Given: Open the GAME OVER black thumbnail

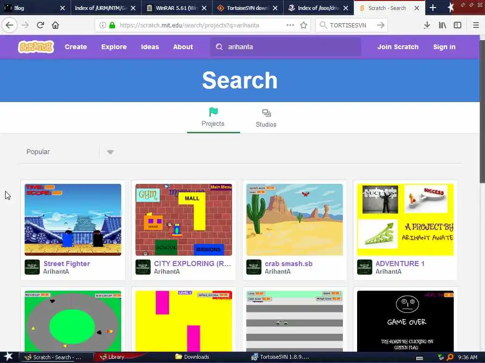Looking at the screenshot, I should click(x=405, y=321).
